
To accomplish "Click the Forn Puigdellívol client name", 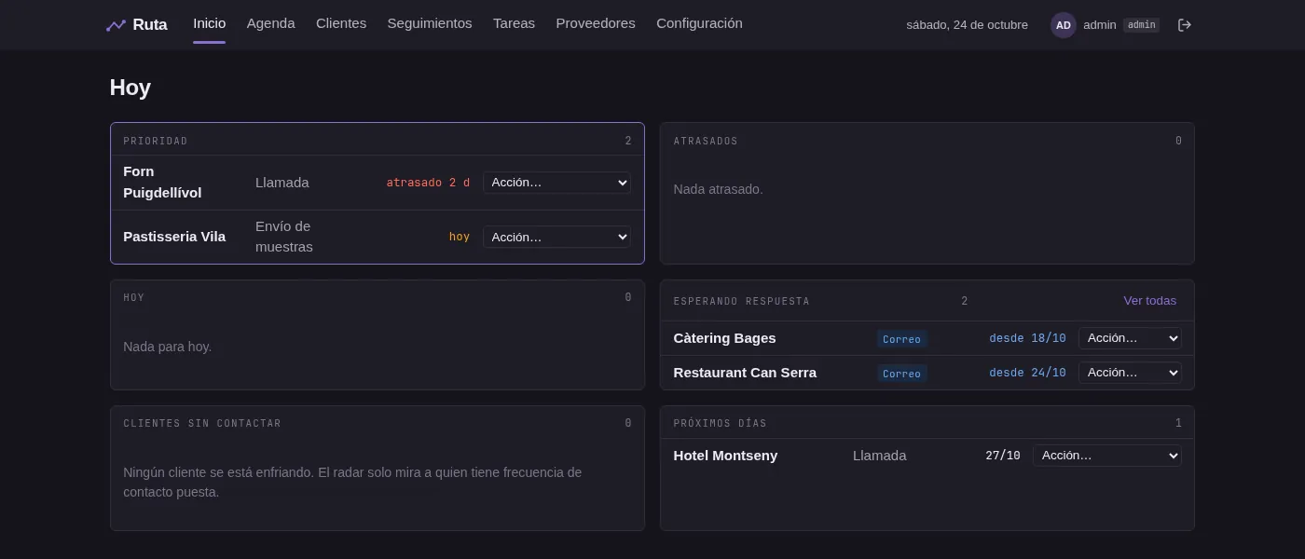I will (162, 182).
